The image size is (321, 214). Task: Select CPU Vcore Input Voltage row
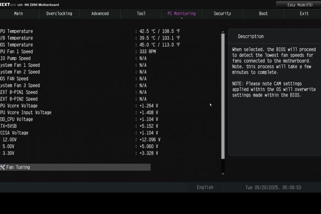(x=79, y=112)
